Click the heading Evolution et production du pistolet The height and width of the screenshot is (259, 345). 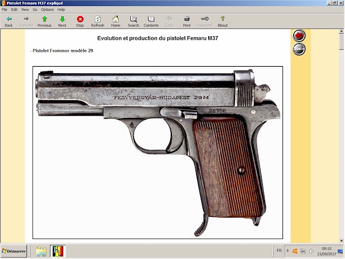click(158, 39)
